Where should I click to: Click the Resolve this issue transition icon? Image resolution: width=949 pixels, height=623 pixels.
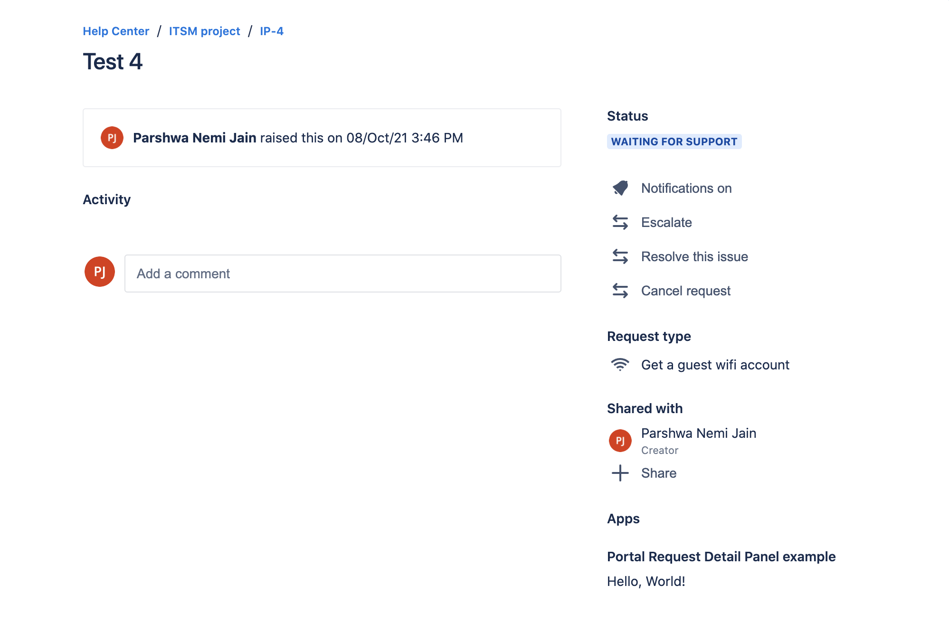coord(620,256)
